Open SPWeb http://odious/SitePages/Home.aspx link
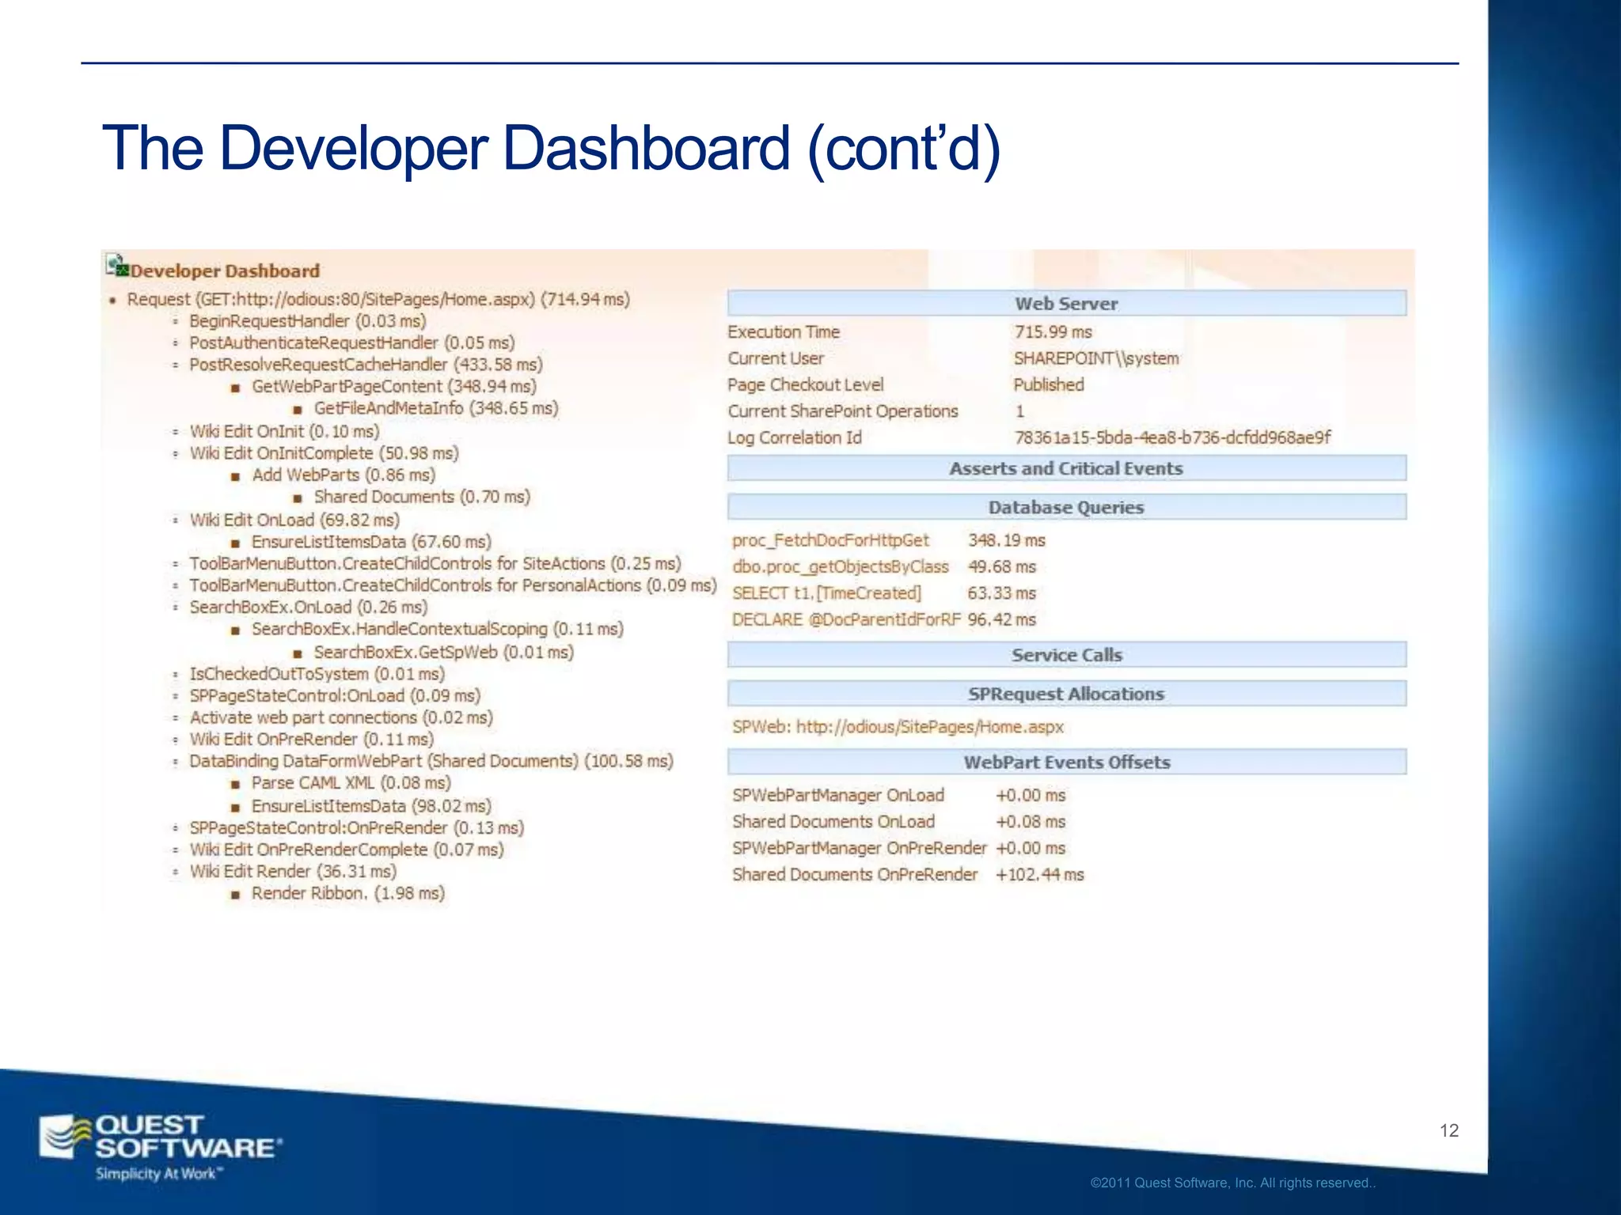The image size is (1621, 1215). coord(898,727)
